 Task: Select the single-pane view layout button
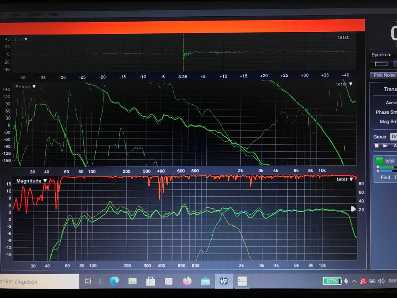(381, 64)
